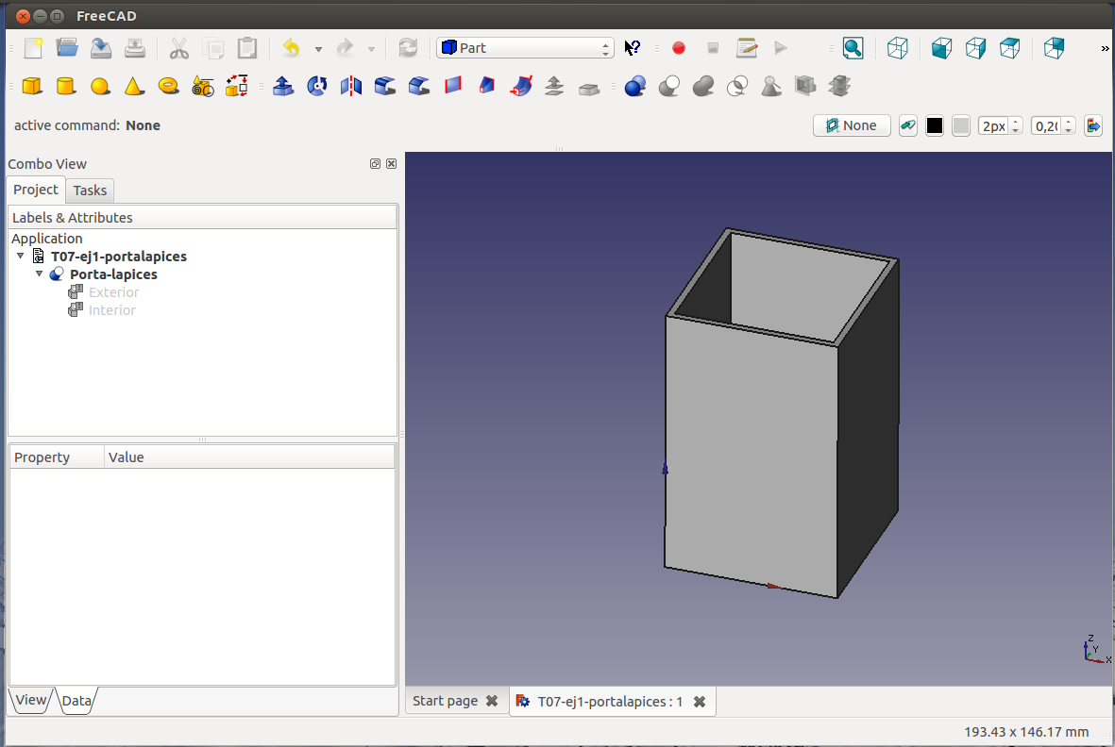Click the Extrude tool icon
This screenshot has width=1115, height=747.
[282, 87]
